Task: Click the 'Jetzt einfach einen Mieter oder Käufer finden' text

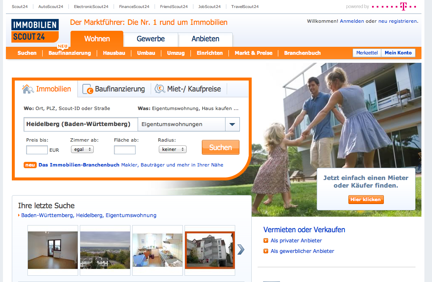Action: 366,182
